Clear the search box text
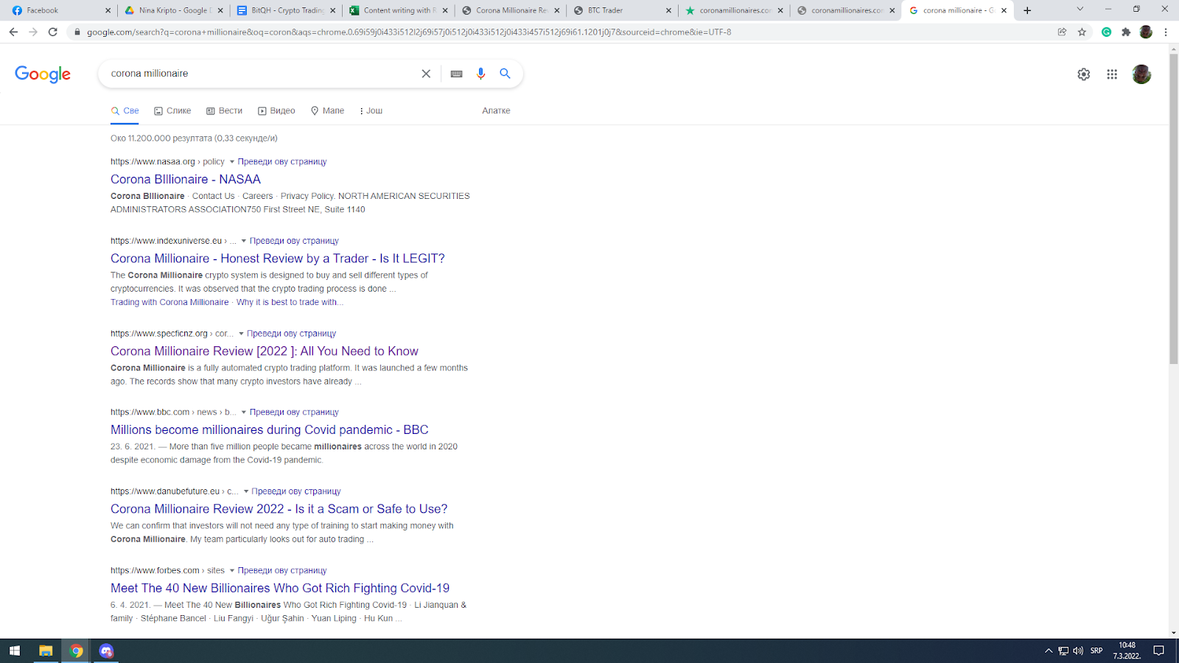The width and height of the screenshot is (1179, 663). coord(426,74)
